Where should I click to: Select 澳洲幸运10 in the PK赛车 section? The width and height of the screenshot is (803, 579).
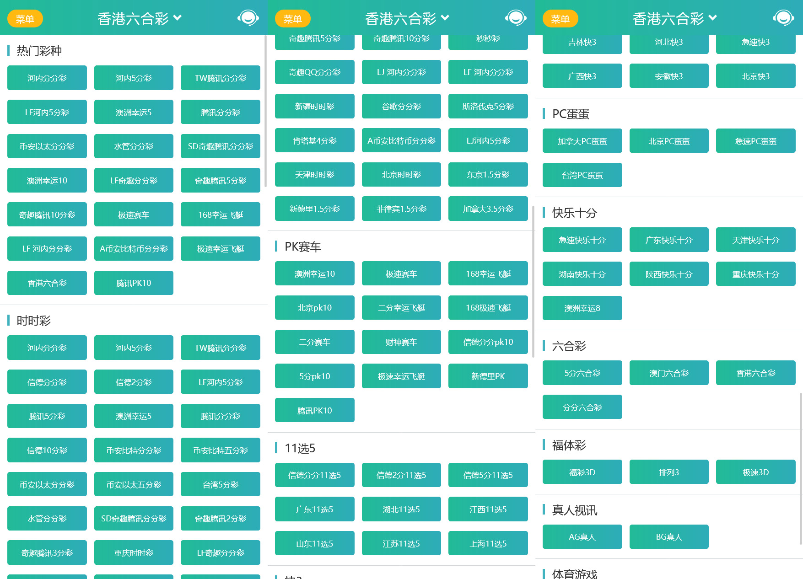point(314,273)
